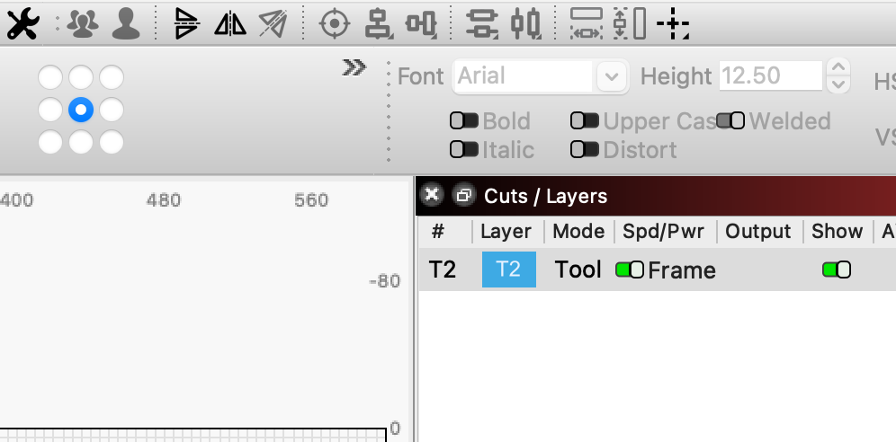Click the Mode column header
This screenshot has width=896, height=442.
coord(578,231)
